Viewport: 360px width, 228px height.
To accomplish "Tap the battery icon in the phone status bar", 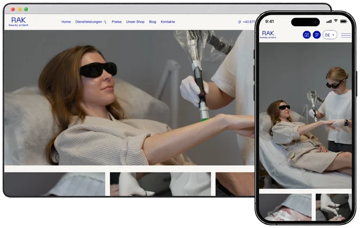I will (x=344, y=21).
